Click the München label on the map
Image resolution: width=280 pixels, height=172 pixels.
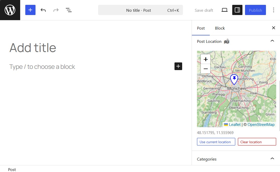[236, 88]
